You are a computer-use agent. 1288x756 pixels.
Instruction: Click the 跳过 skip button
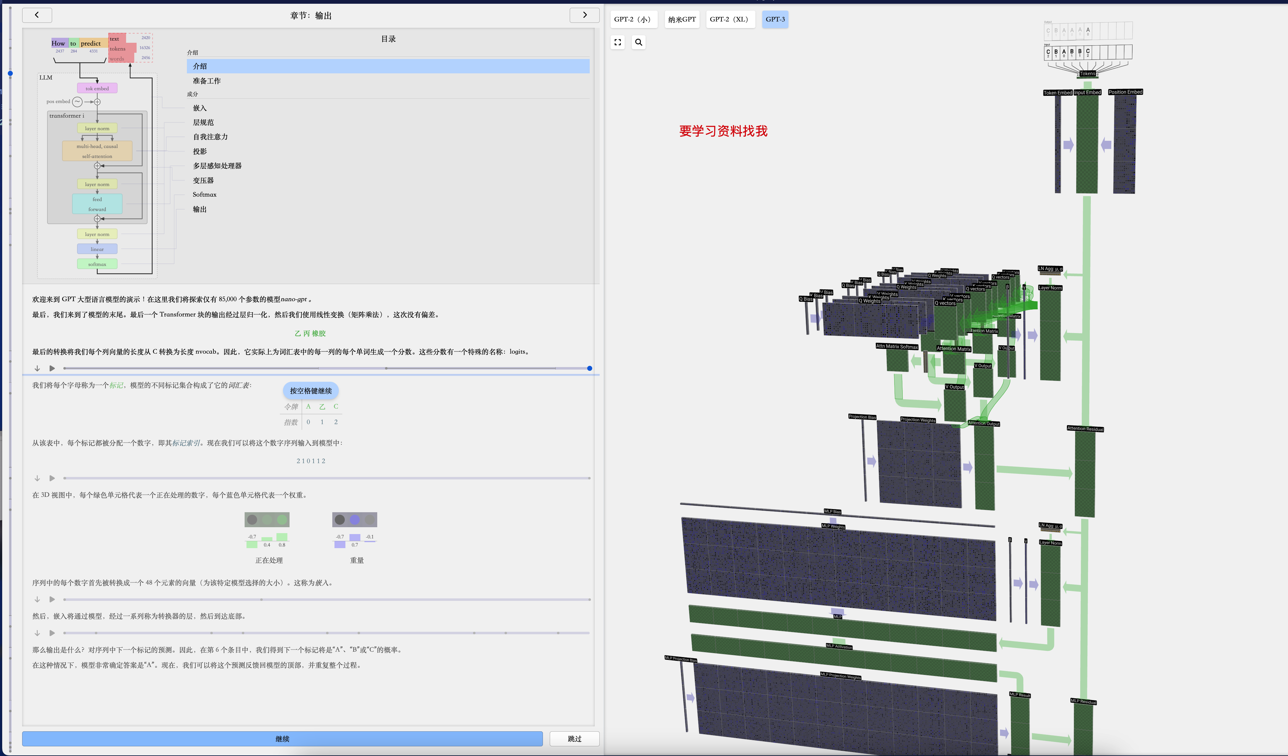pos(574,739)
